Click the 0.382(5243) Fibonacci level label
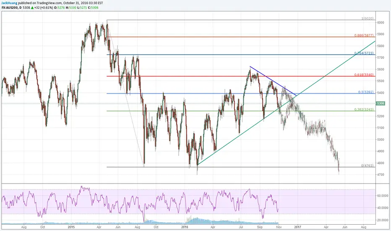 [364, 110]
